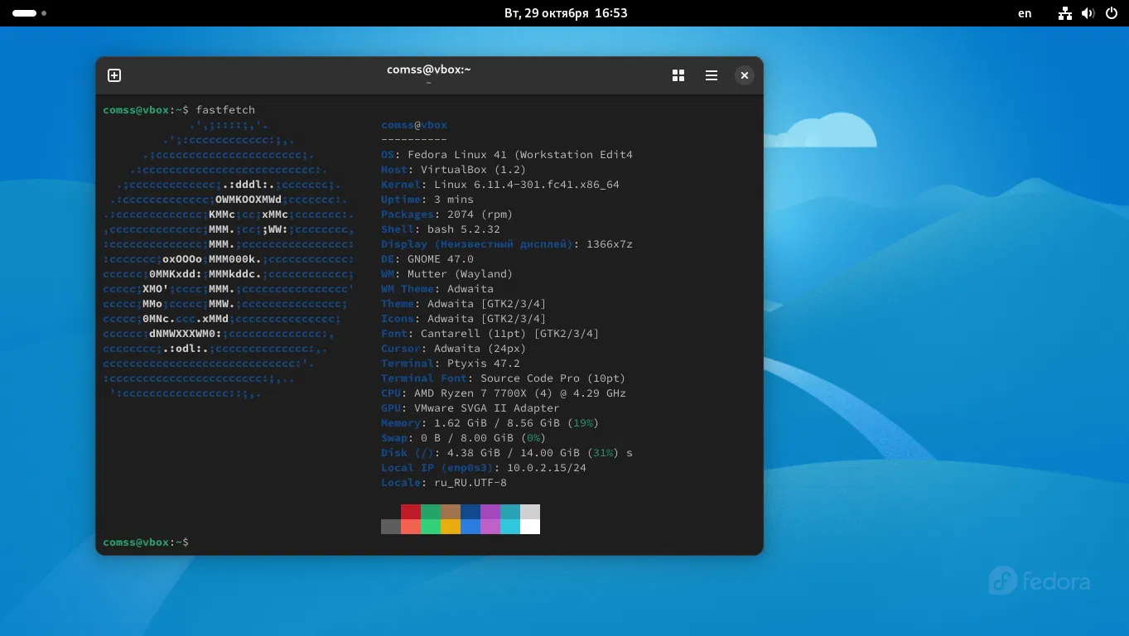Open the calendar from the date and time

(x=566, y=13)
